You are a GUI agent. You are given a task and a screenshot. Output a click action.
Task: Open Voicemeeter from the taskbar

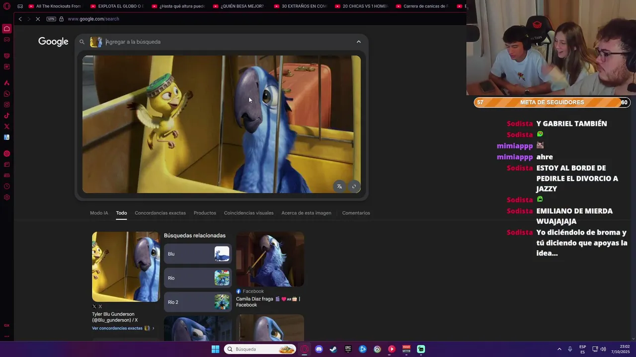coord(406,349)
